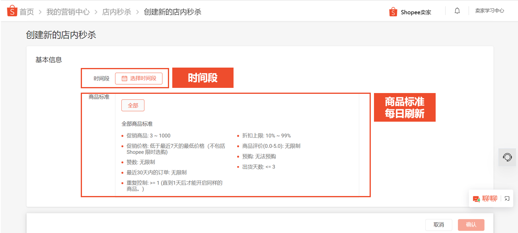Click the red 时间段 banner label

pyautogui.click(x=203, y=78)
